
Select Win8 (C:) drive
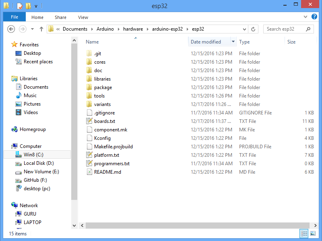click(37, 155)
